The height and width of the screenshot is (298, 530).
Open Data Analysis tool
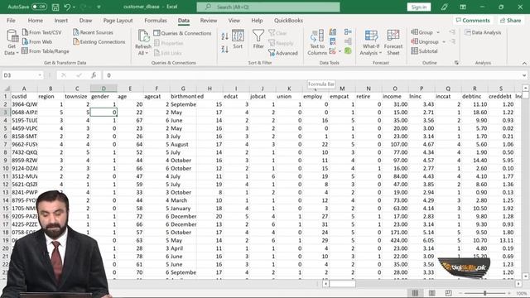[483, 32]
